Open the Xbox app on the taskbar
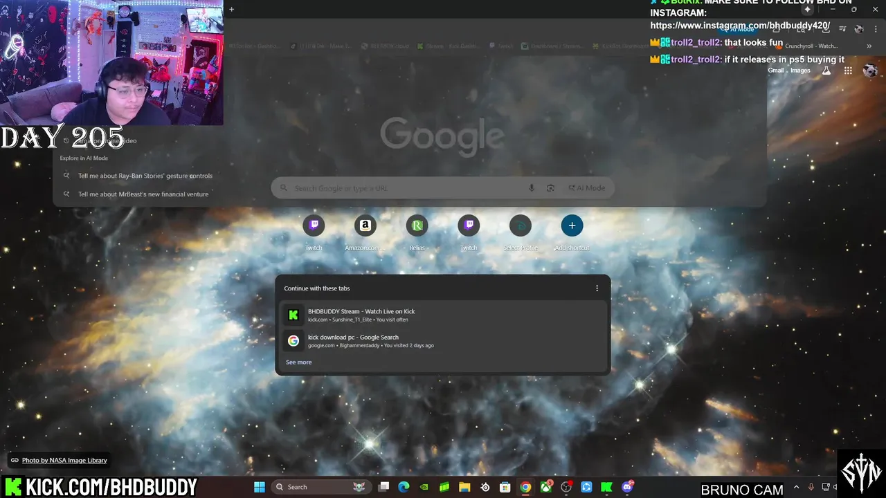This screenshot has height=498, width=886. click(546, 487)
